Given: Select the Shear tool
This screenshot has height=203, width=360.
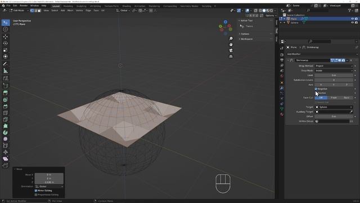Looking at the screenshot, I should [x=6, y=159].
